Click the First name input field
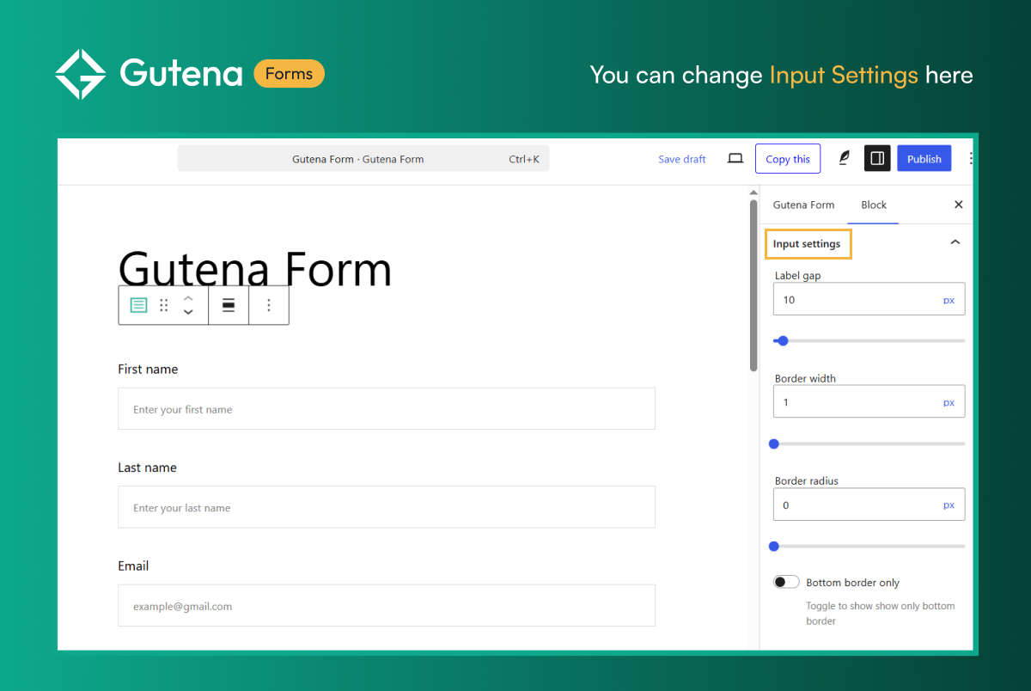The image size is (1031, 691). pyautogui.click(x=387, y=409)
